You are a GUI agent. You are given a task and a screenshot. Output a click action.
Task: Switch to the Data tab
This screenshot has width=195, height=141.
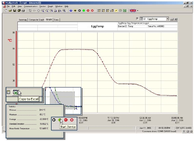coord(56,20)
